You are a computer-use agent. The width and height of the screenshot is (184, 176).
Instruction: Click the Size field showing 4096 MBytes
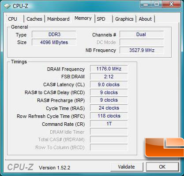click(x=54, y=42)
